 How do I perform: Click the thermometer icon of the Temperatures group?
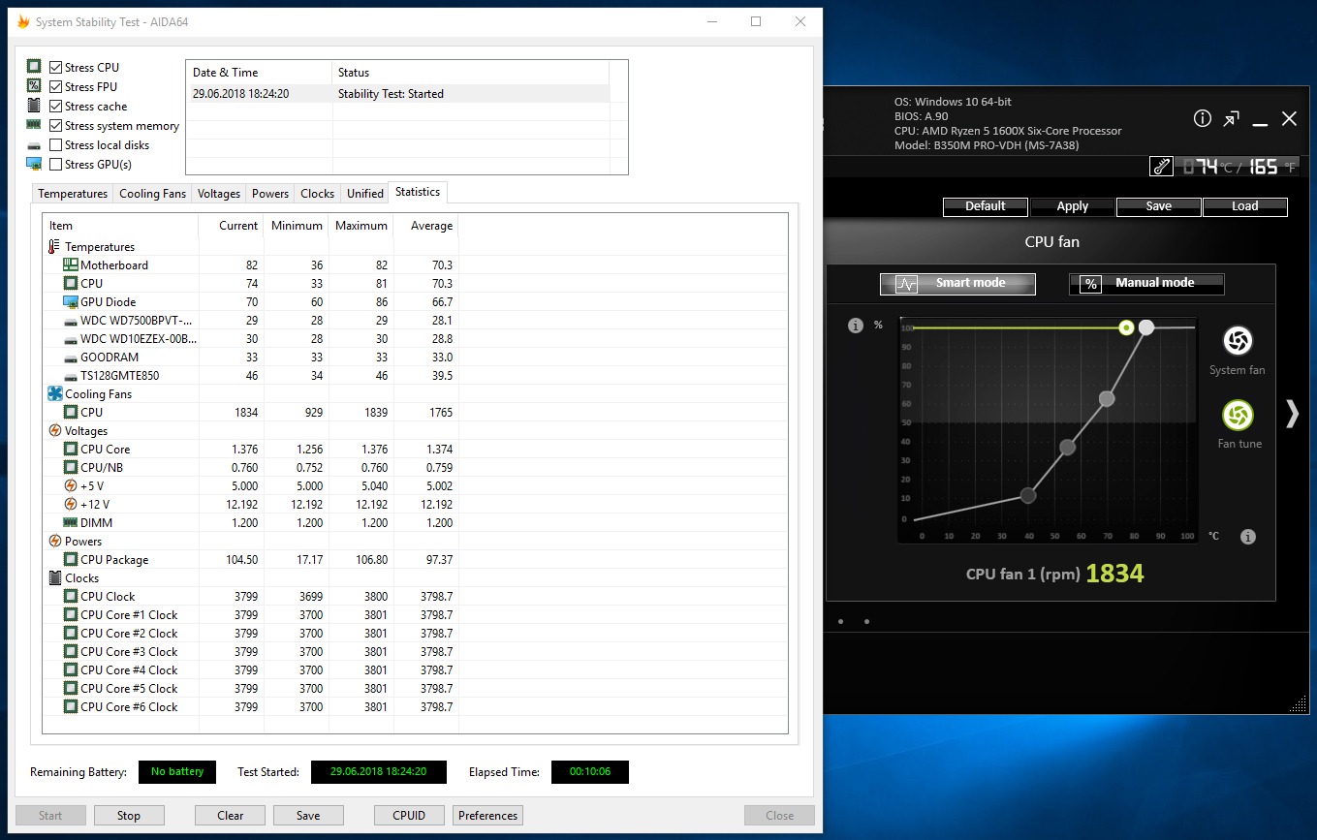pyautogui.click(x=53, y=247)
